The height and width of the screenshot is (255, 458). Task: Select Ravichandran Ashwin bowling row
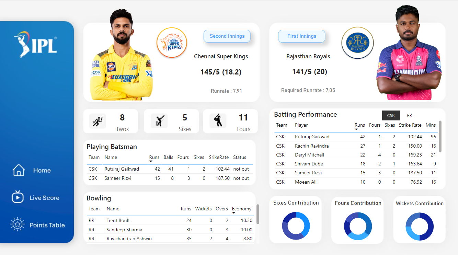(x=171, y=239)
